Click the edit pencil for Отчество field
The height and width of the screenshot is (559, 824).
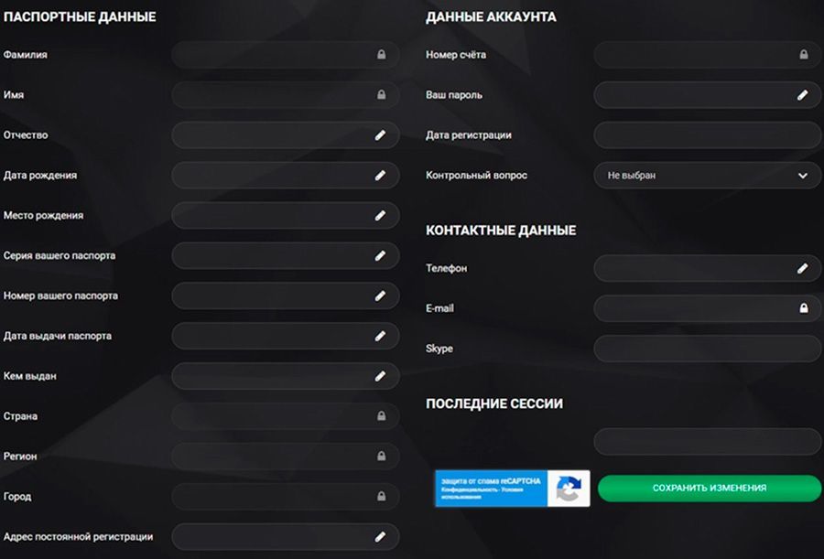(382, 134)
